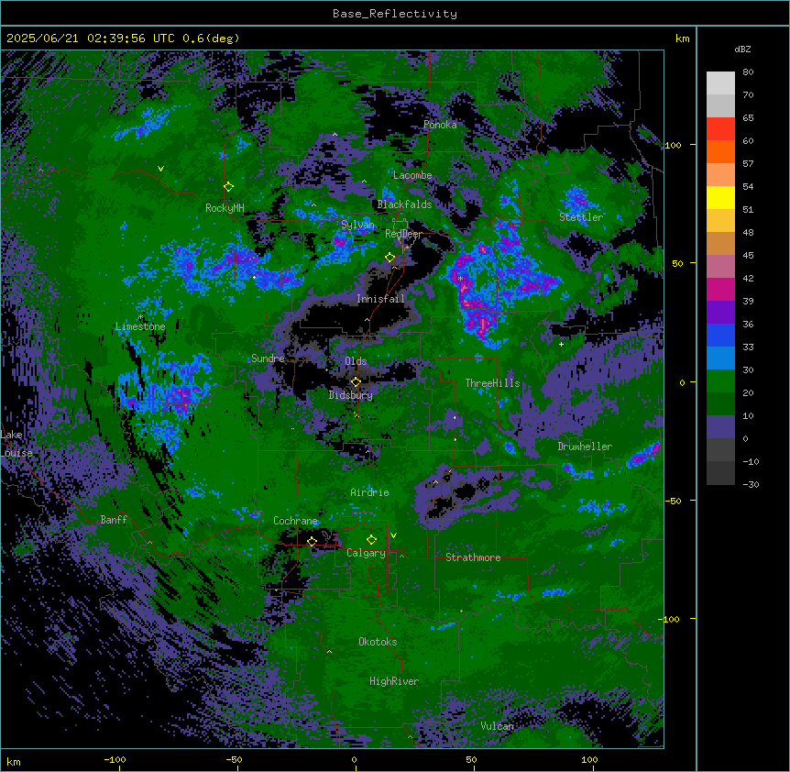Click the dBZ legend heading

click(x=742, y=49)
